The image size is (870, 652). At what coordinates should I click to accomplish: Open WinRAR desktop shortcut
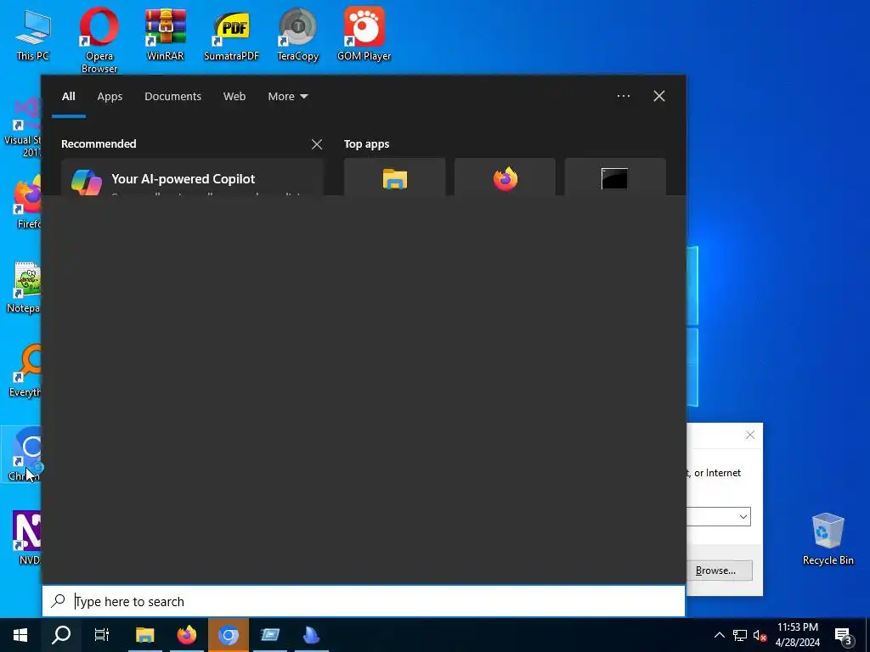tap(165, 34)
